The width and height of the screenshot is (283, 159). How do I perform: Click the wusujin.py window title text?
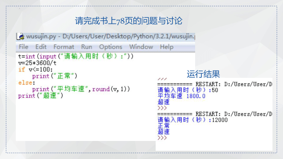(111, 36)
